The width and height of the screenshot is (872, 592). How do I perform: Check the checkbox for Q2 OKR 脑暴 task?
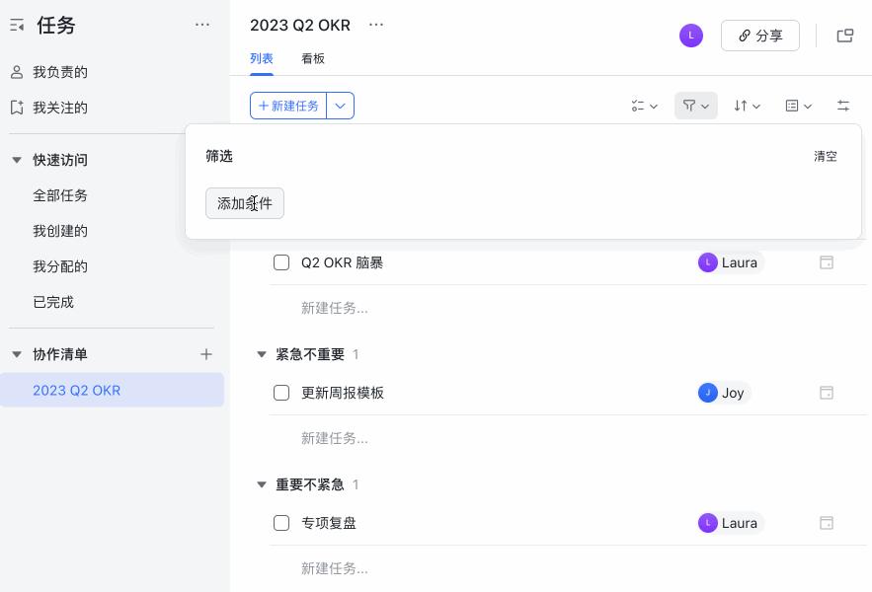281,262
